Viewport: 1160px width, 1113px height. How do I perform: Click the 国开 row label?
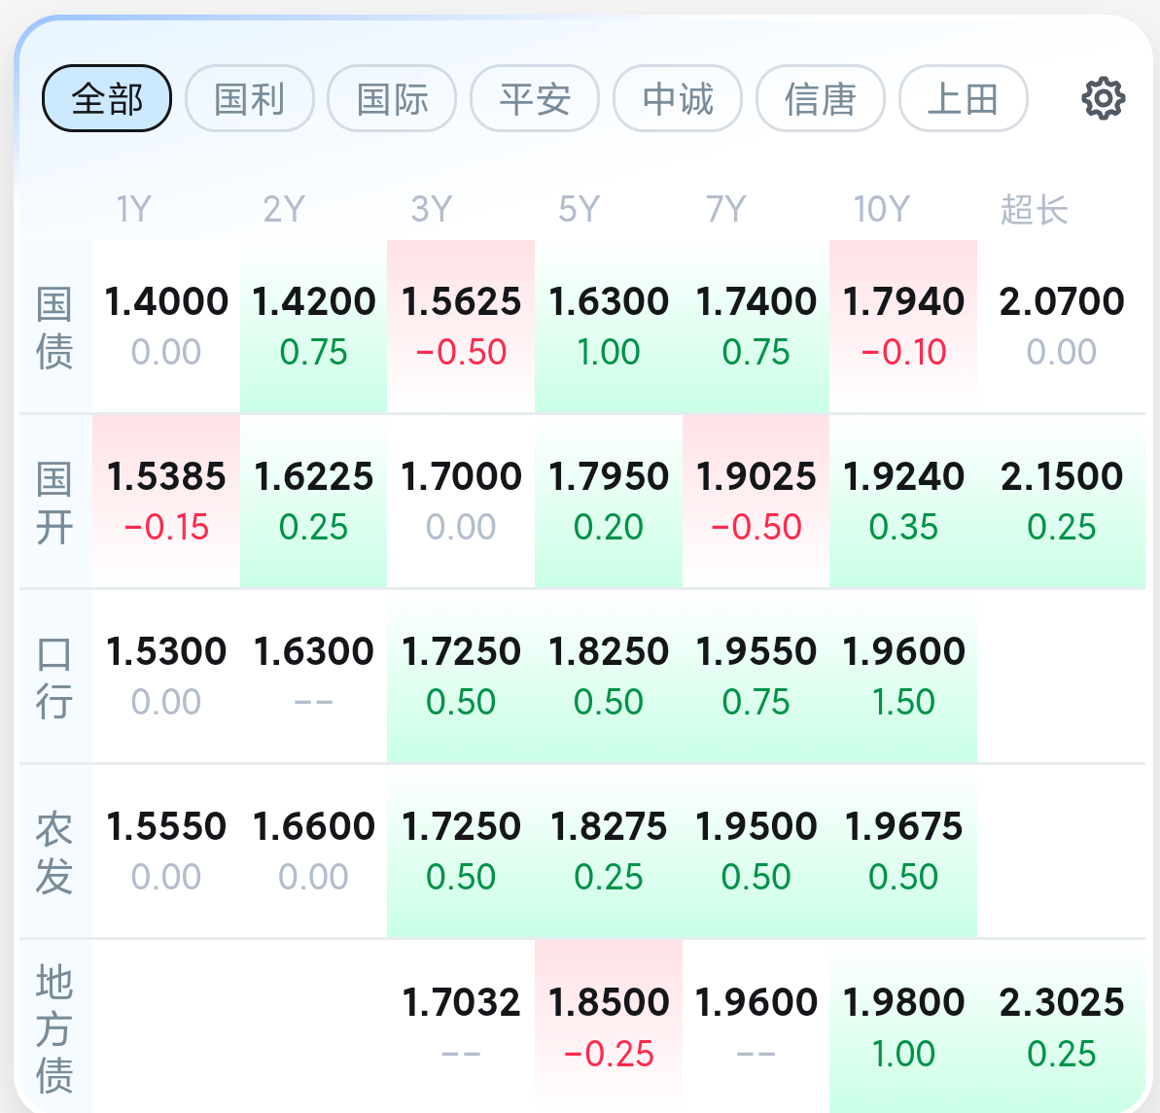coord(54,503)
